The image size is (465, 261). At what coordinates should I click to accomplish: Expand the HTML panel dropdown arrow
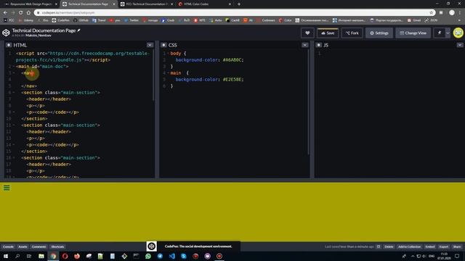(150, 45)
